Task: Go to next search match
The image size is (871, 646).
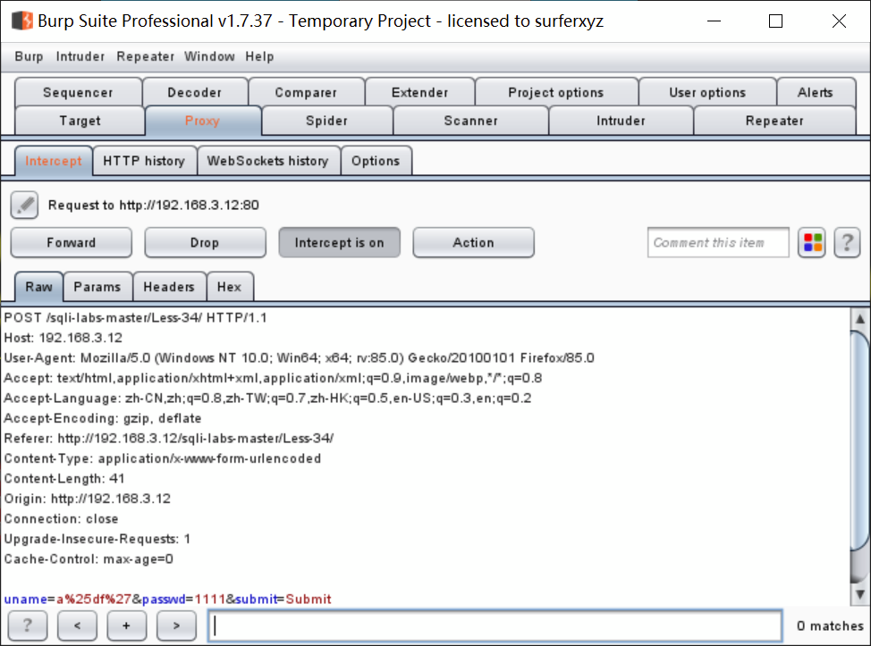Action: pos(176,625)
